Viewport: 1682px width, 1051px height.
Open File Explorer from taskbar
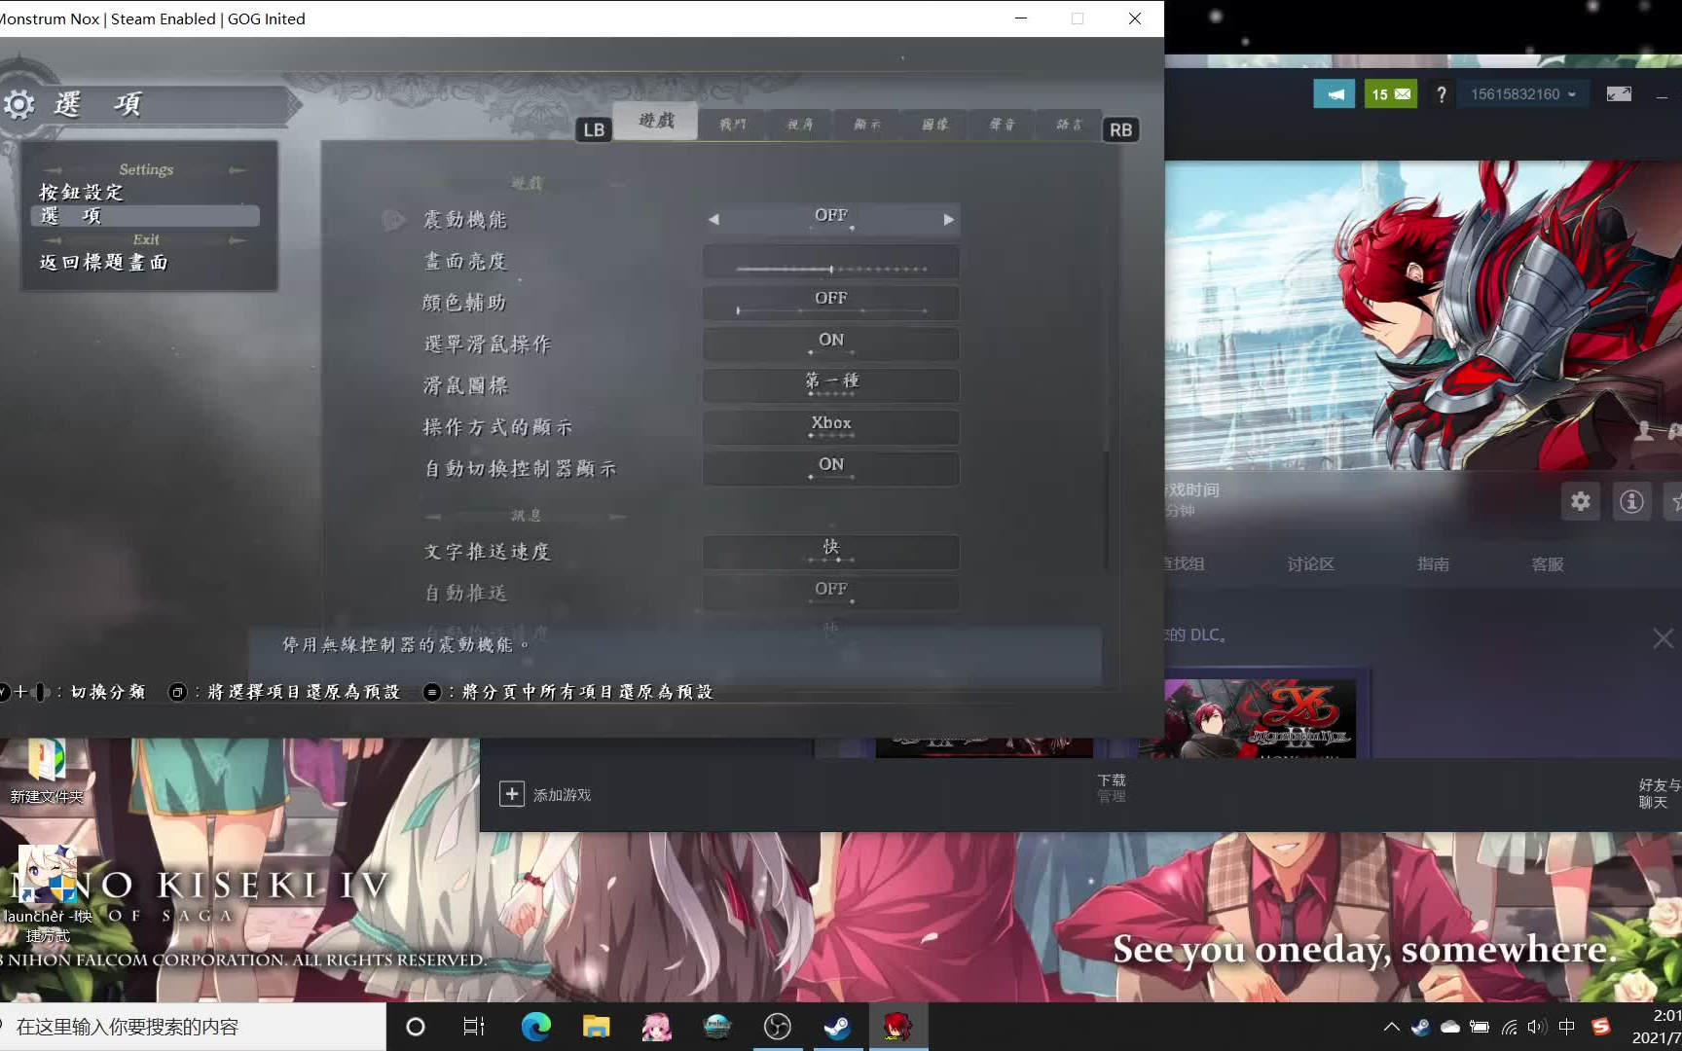[x=596, y=1027]
